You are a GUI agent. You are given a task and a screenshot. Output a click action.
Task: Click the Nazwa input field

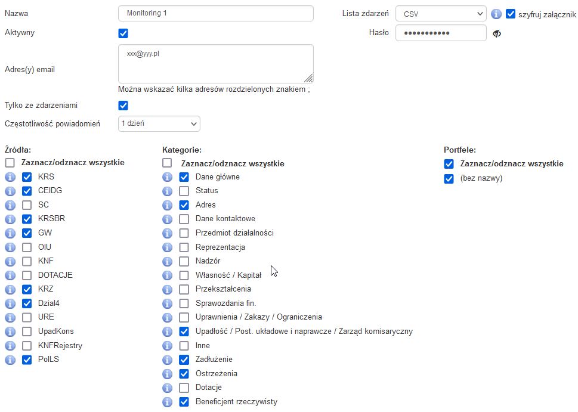216,13
